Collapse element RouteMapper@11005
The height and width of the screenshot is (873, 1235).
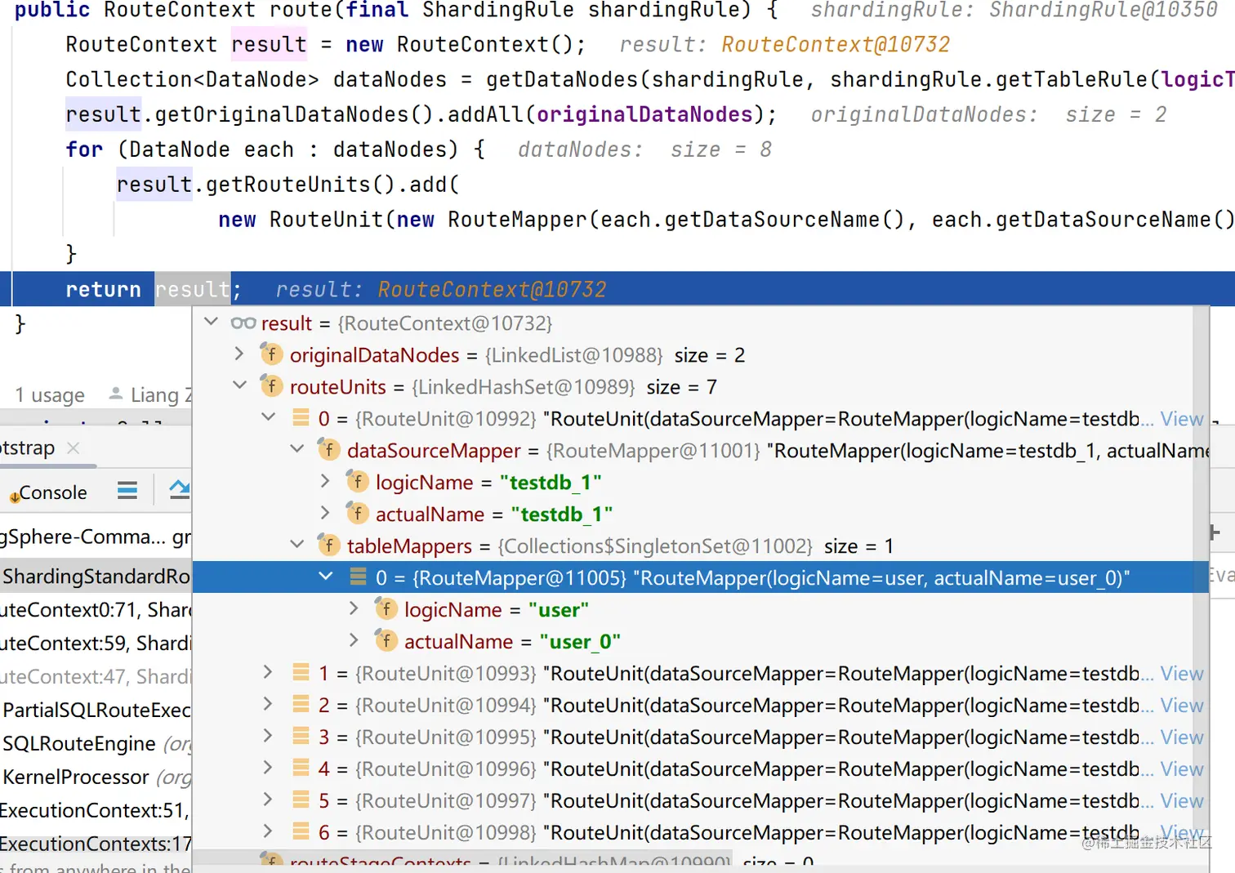pyautogui.click(x=326, y=577)
